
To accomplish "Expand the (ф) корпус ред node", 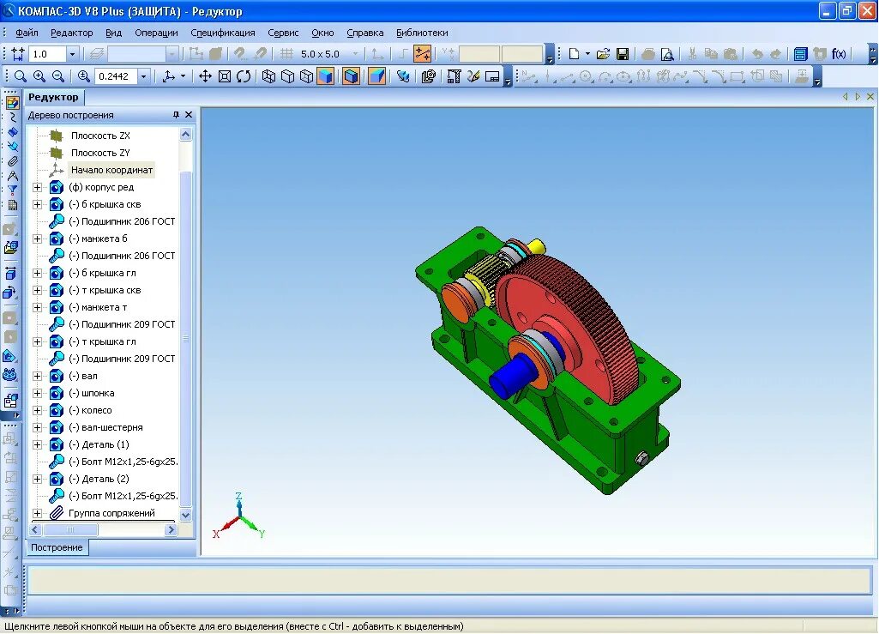I will pos(37,187).
